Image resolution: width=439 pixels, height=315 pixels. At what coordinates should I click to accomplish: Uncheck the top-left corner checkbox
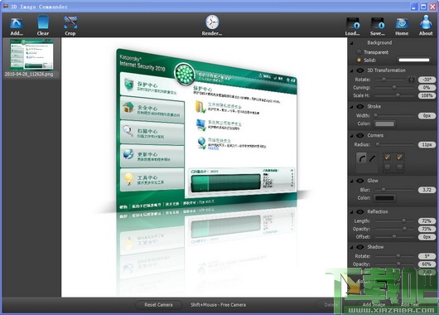pyautogui.click(x=387, y=157)
